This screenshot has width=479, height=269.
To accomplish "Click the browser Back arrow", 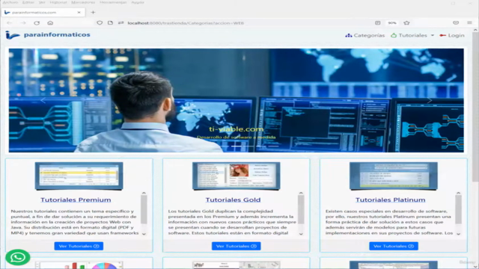I will click(10, 23).
